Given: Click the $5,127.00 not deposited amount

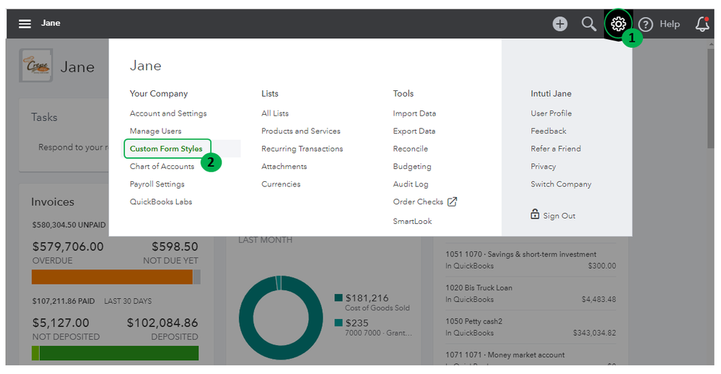Looking at the screenshot, I should [x=61, y=323].
